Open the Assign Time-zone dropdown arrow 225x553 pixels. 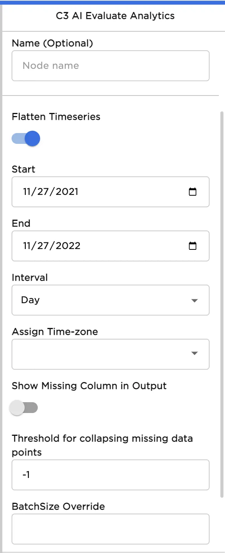click(x=195, y=353)
